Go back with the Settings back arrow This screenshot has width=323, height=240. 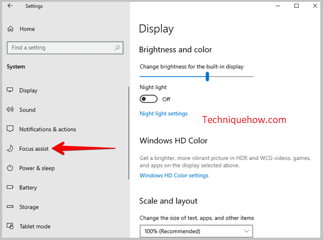10,6
